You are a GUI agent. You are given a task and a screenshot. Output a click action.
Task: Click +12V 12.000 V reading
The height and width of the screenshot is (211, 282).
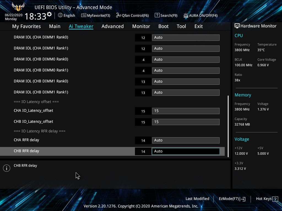[241, 154]
